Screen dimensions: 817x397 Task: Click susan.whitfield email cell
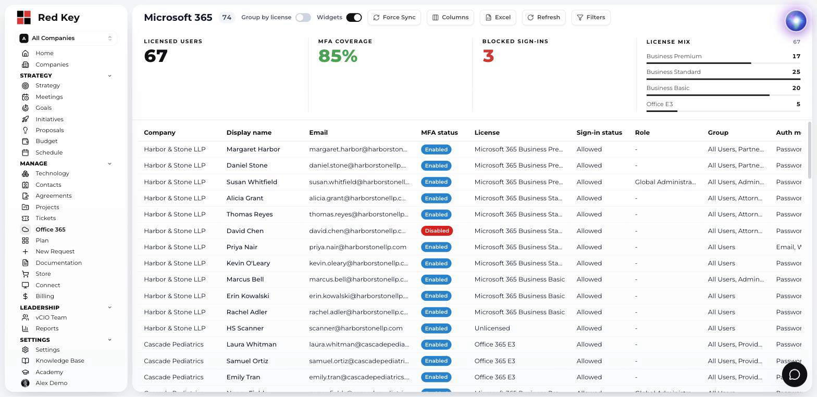tap(359, 182)
